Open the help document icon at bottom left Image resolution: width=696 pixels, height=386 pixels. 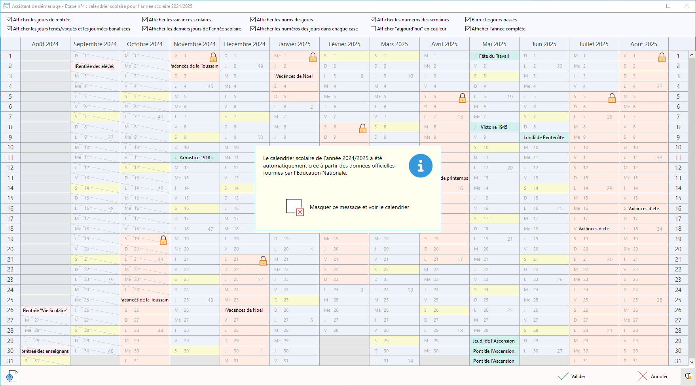[12, 376]
